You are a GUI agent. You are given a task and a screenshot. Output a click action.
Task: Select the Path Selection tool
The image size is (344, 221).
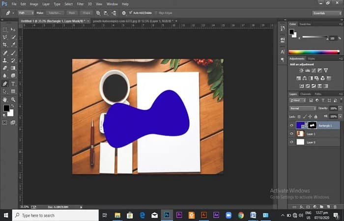click(5, 91)
